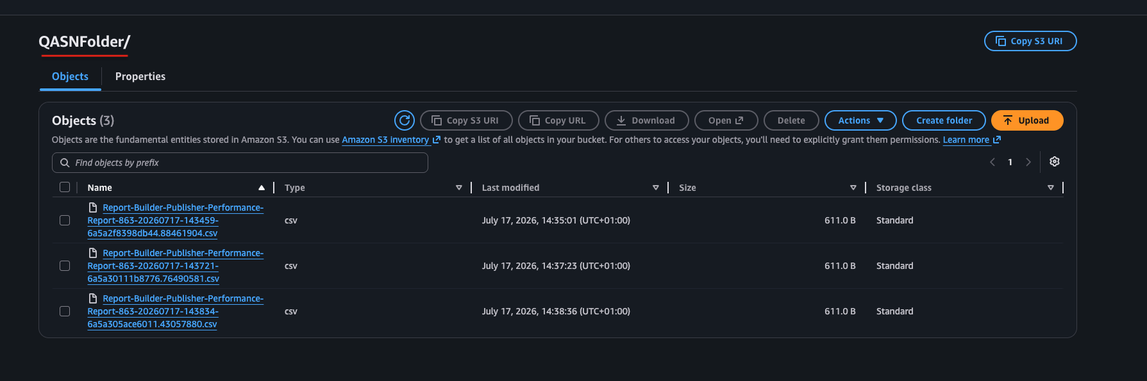
Task: Sort by Type column arrow
Action: (459, 188)
